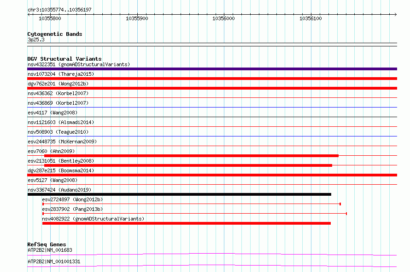The height and width of the screenshot is (272, 410).
Task: Click the black bar of nsv3367424
Action: coord(179,194)
